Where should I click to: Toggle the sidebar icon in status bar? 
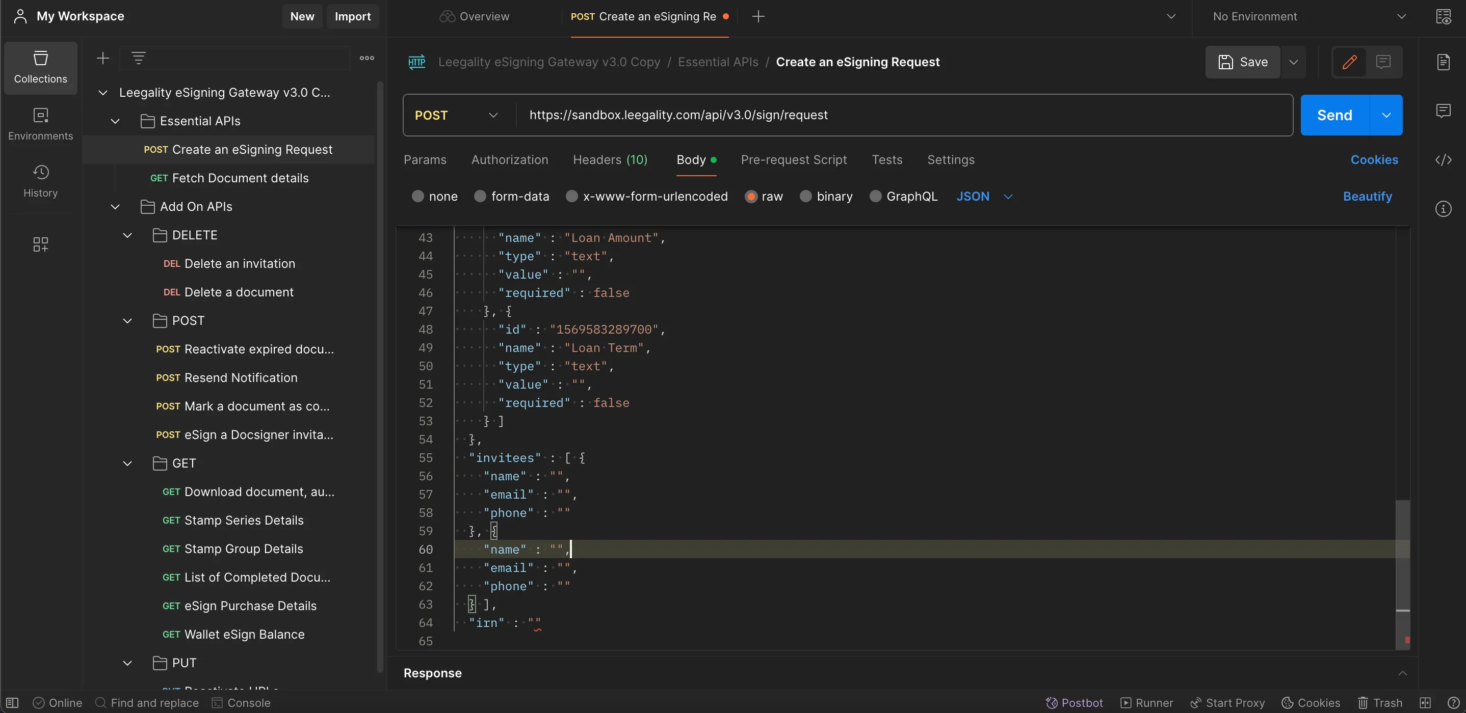pyautogui.click(x=13, y=703)
